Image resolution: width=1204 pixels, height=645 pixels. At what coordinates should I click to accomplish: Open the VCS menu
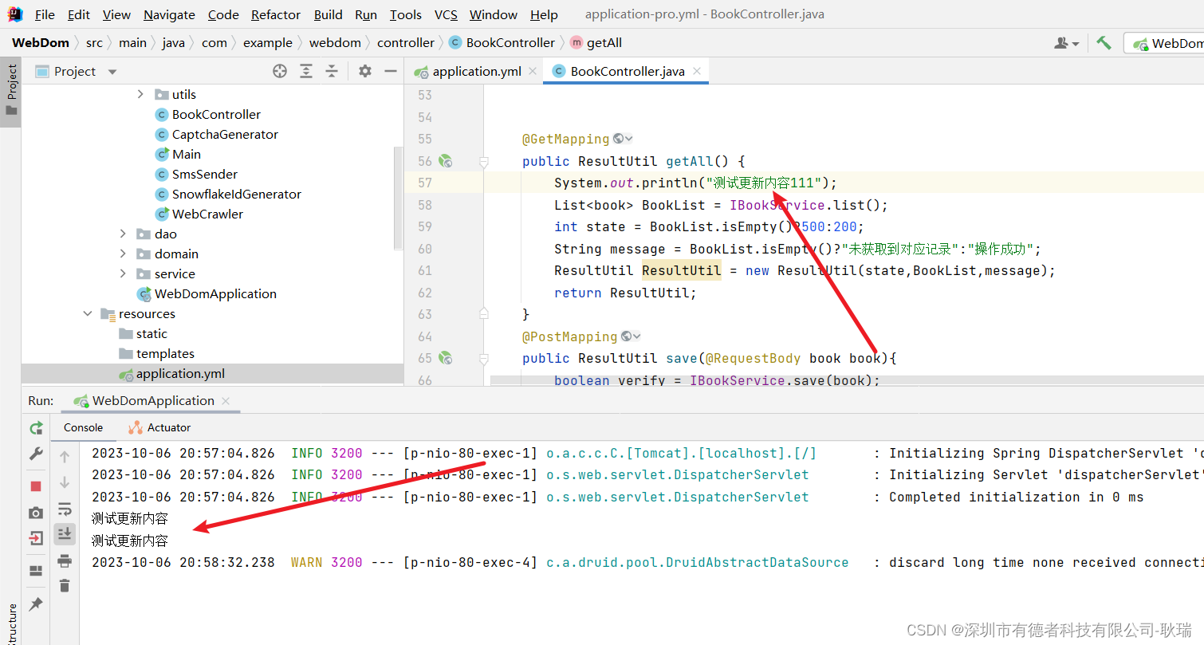[x=446, y=14]
